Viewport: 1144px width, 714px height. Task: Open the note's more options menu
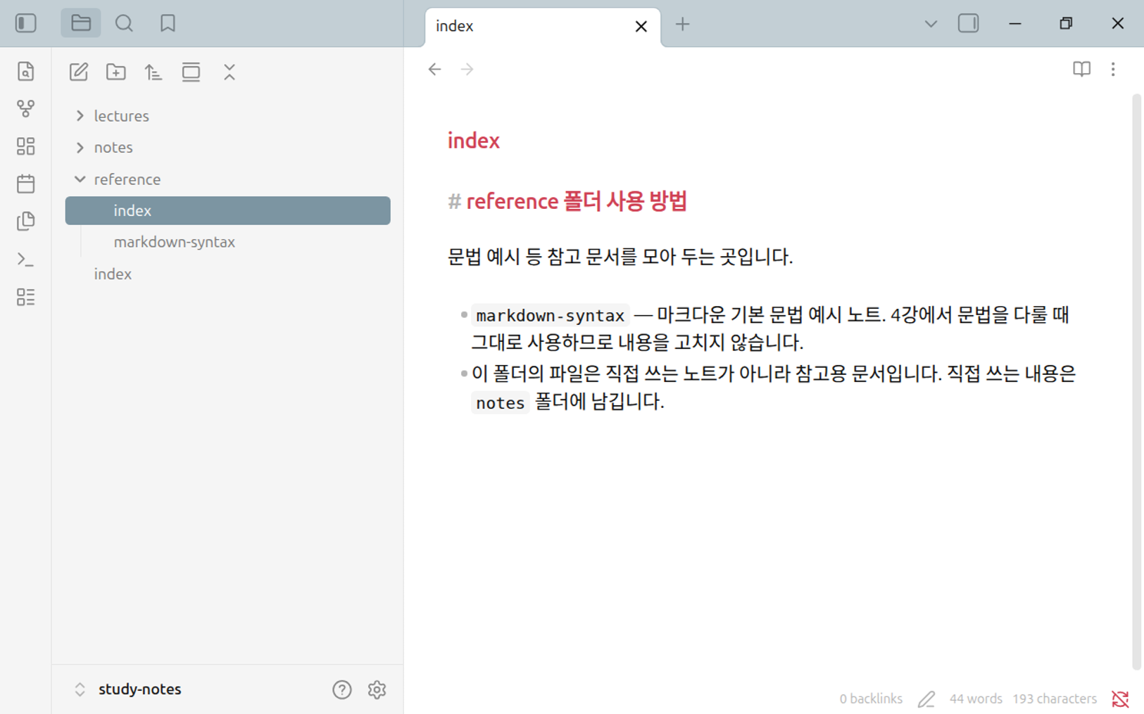1113,69
